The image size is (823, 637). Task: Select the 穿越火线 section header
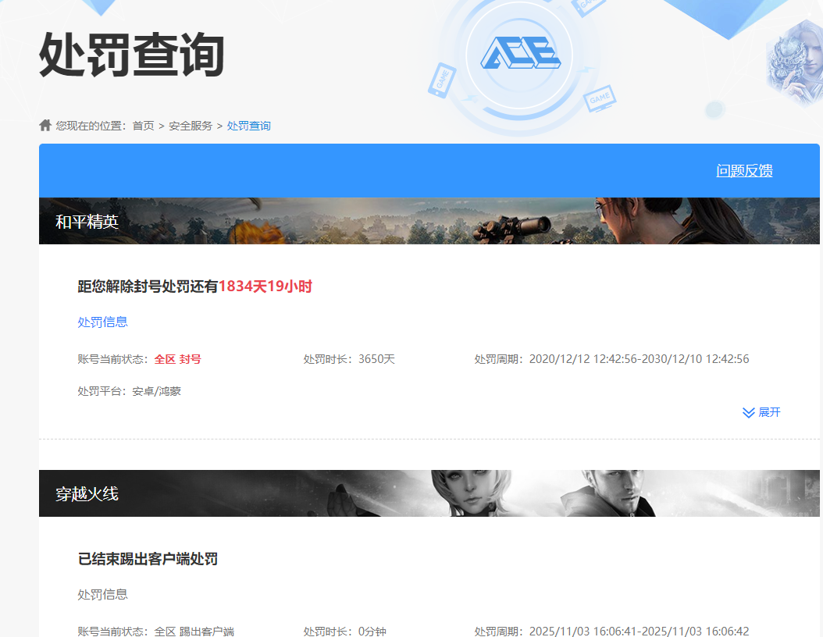click(87, 493)
